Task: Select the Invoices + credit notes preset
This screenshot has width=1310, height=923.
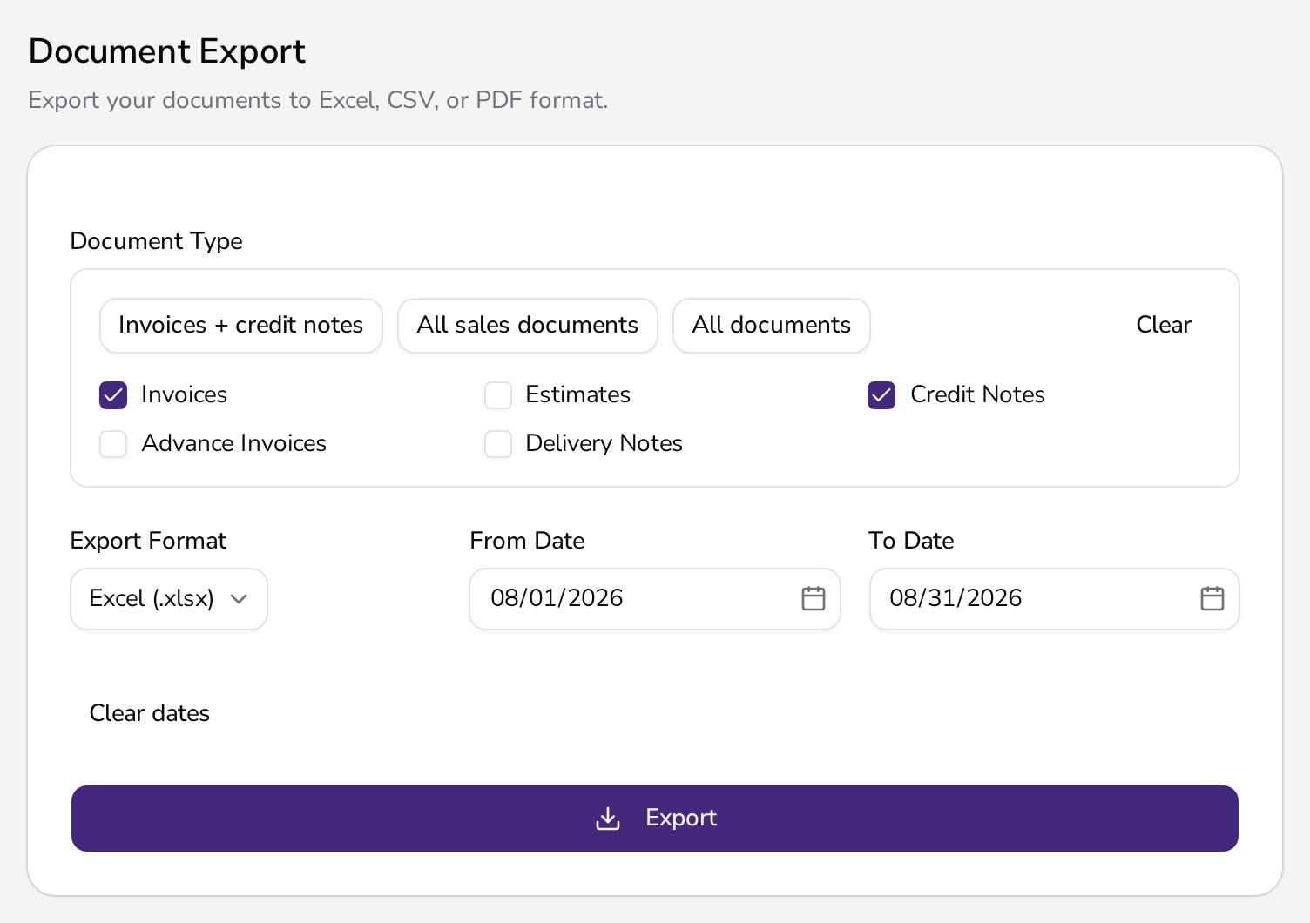Action: pyautogui.click(x=241, y=326)
